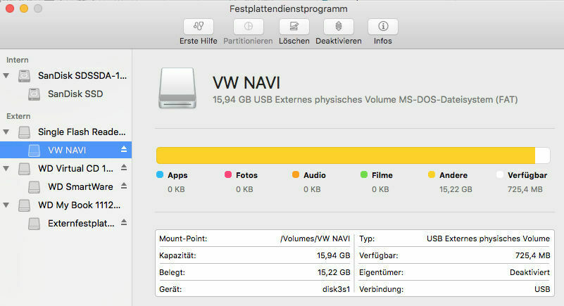Screen dimensions: 564x306
Task: Click large VW NAVI drive image
Action: tap(177, 88)
